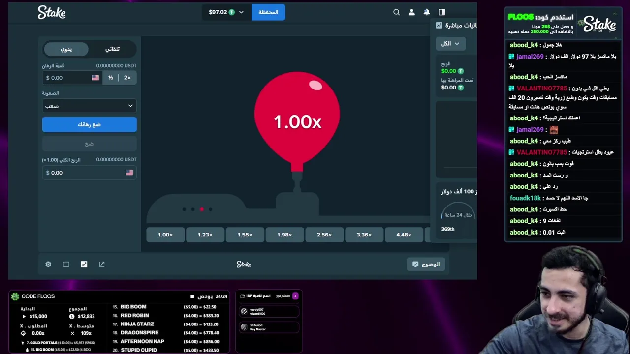Image resolution: width=630 pixels, height=354 pixels.
Task: Click the shield icon on fairness button
Action: [415, 264]
